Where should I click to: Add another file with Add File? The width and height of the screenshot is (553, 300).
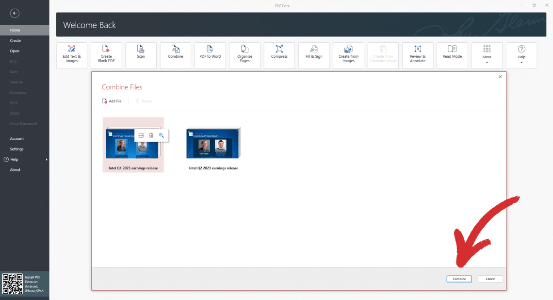112,101
